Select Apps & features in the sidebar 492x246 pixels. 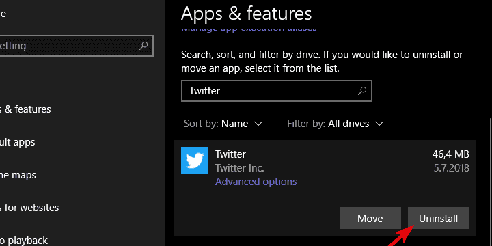[25, 109]
